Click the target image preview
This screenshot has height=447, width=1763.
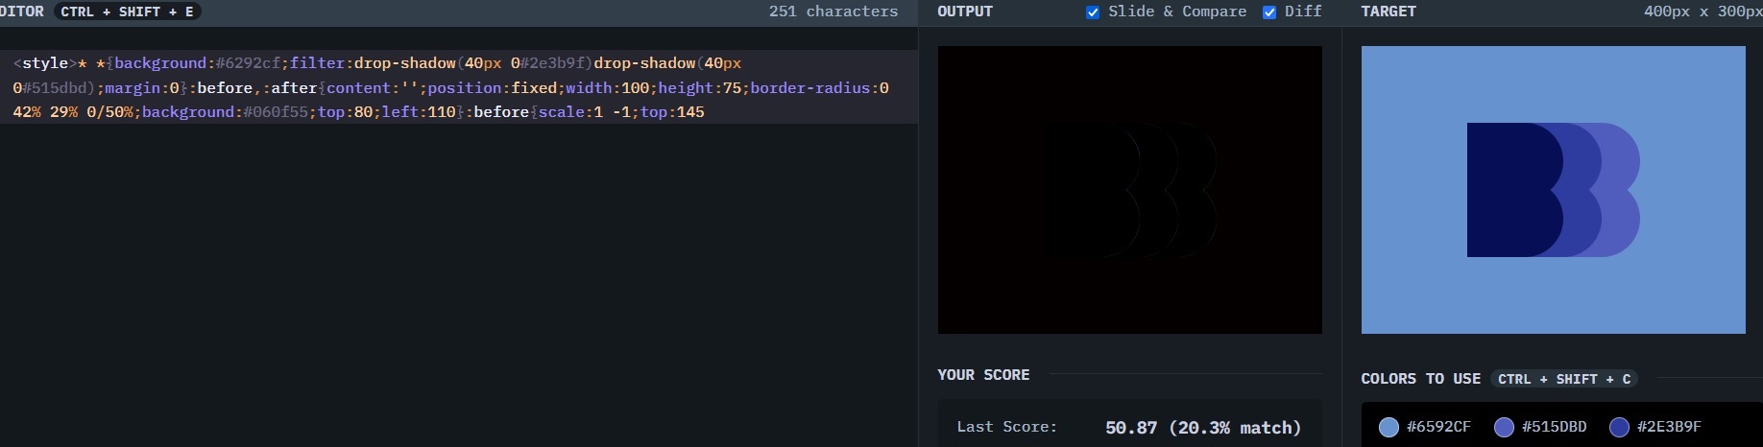(x=1554, y=190)
